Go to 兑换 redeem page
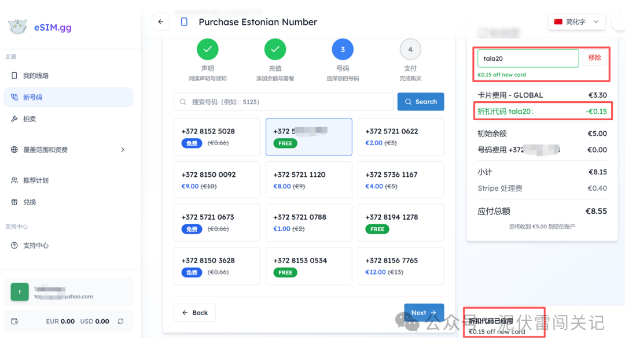The image size is (625, 348). pyautogui.click(x=68, y=202)
